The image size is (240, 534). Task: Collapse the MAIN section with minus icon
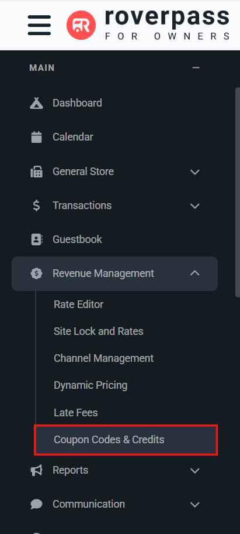pyautogui.click(x=196, y=68)
